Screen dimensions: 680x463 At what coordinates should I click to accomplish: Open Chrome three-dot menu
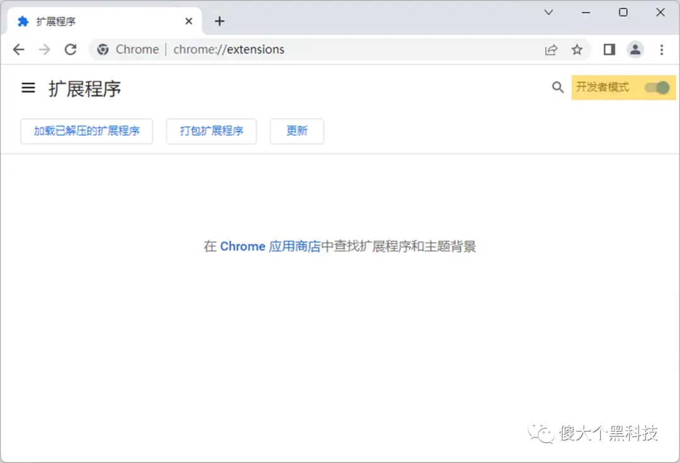(662, 50)
